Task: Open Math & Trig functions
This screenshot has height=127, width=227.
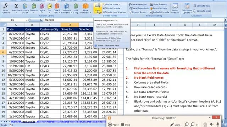Action: click(76, 8)
